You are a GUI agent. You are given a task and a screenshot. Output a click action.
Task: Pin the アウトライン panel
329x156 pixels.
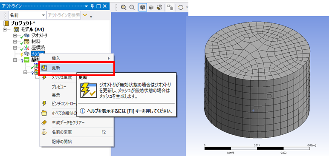coord(92,6)
